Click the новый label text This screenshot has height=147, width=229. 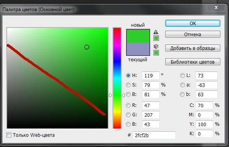pos(138,25)
